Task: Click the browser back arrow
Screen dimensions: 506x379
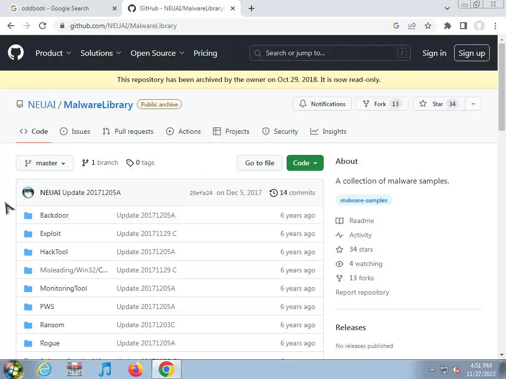Action: [11, 26]
